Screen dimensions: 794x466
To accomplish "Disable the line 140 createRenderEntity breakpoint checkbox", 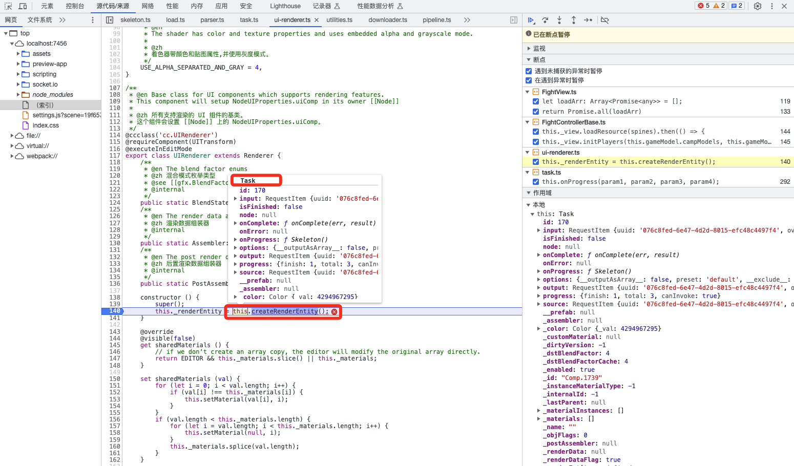I will (x=536, y=162).
